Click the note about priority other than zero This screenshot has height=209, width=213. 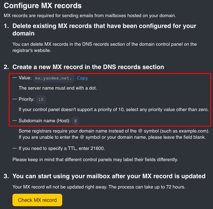point(113,109)
